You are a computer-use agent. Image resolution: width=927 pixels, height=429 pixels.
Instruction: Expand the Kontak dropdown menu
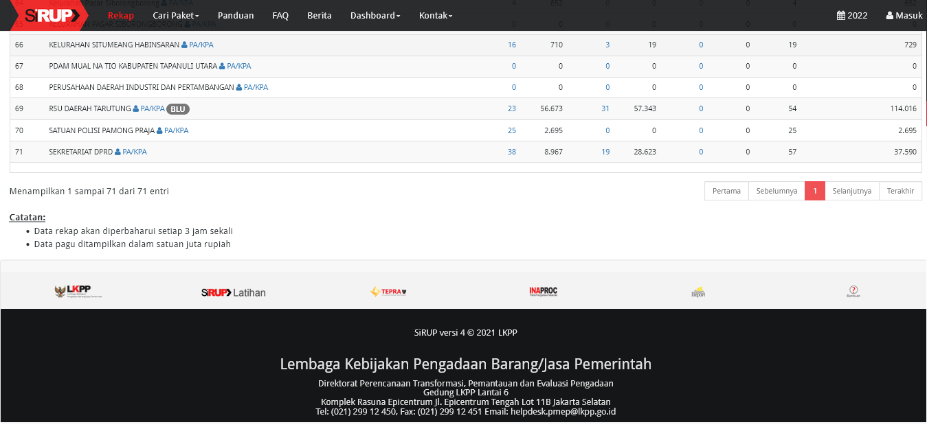pyautogui.click(x=436, y=15)
